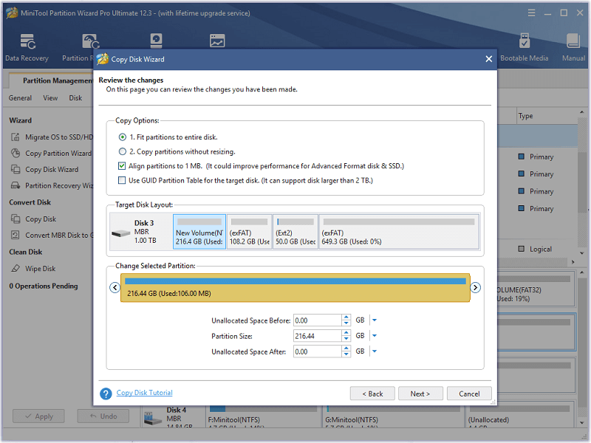Select the Unallocated block on Disk 4
Viewport: 591px width, 443px height.
tap(519, 416)
